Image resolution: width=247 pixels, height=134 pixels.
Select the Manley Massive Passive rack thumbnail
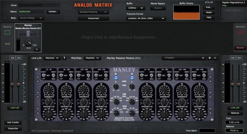[28, 33]
